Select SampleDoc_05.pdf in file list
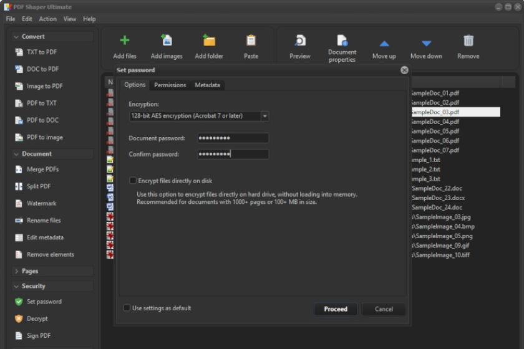This screenshot has width=524, height=349. point(435,131)
